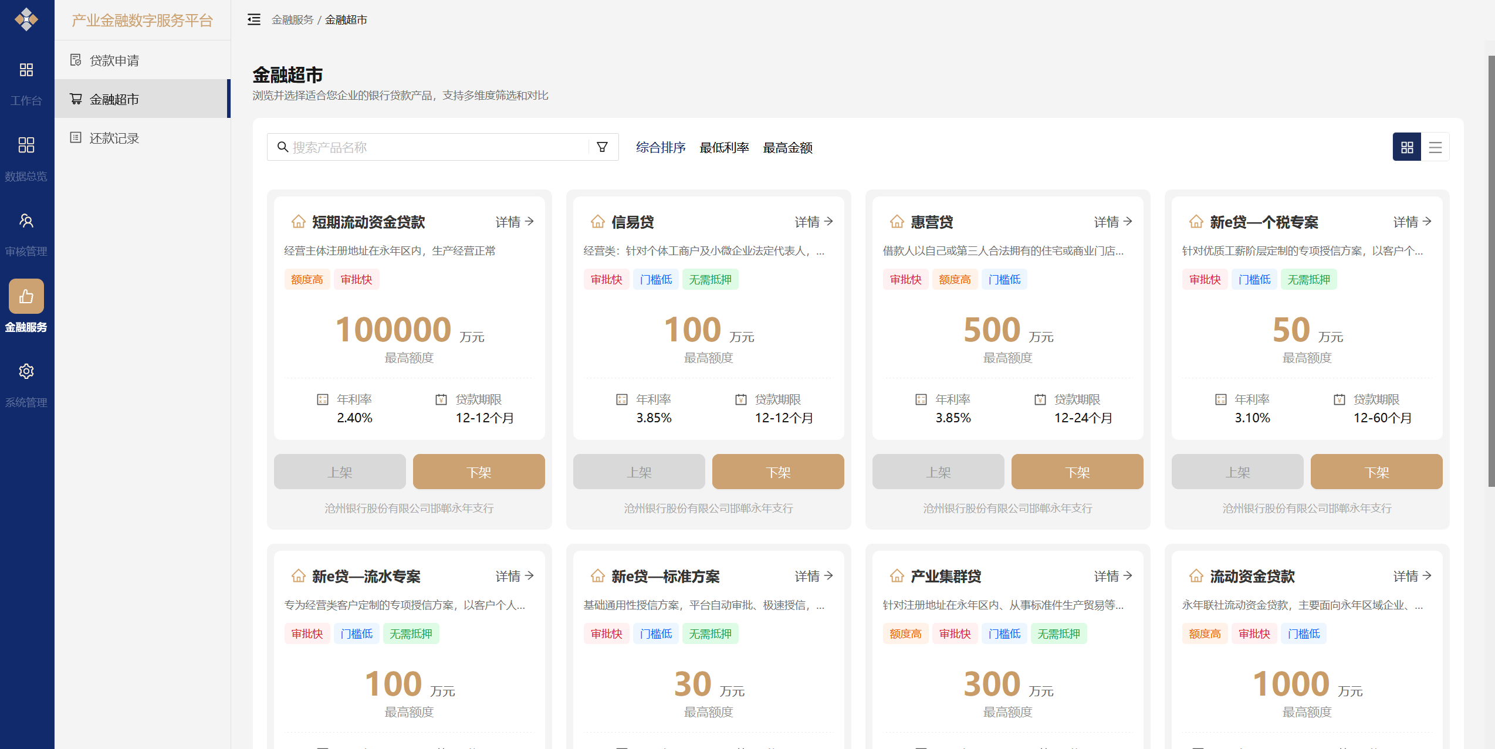This screenshot has width=1495, height=749.
Task: Click the house icon on 流动资金贷款 card
Action: pyautogui.click(x=1196, y=576)
